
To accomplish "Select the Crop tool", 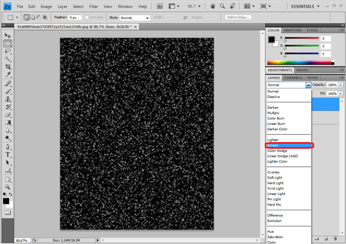I will point(8,67).
